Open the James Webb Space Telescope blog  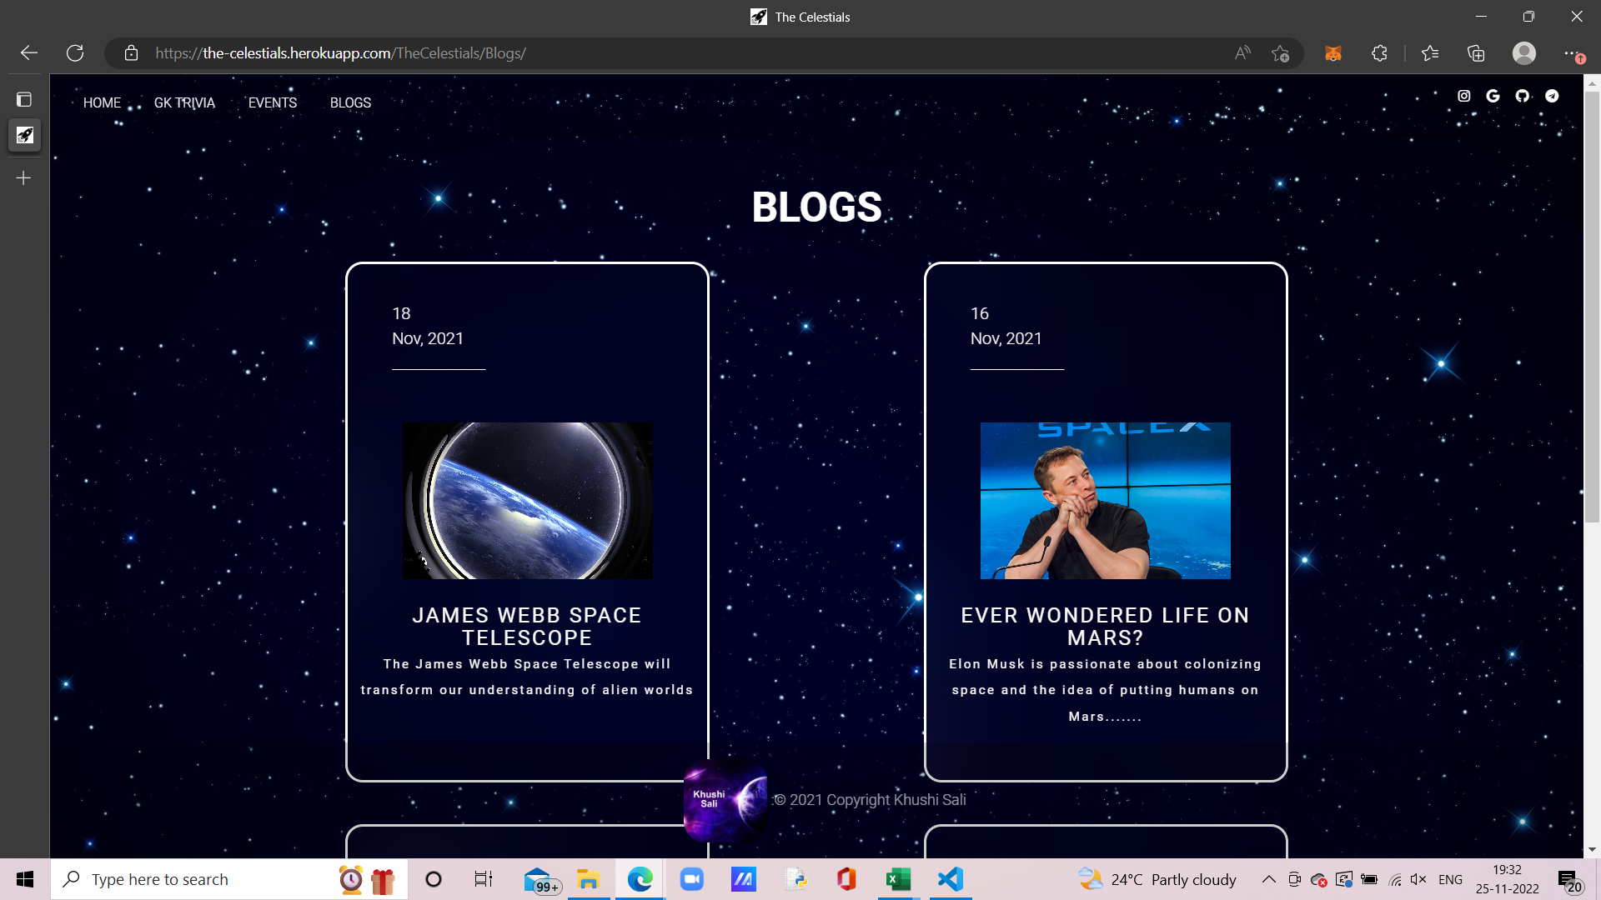coord(527,626)
